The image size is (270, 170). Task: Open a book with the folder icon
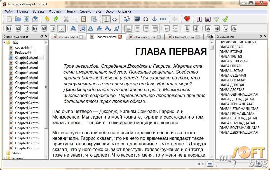18,19
